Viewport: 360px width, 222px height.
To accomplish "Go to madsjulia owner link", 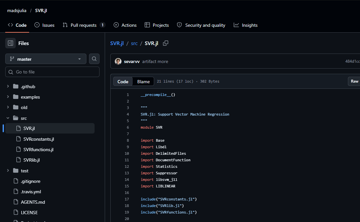I will pos(17,10).
